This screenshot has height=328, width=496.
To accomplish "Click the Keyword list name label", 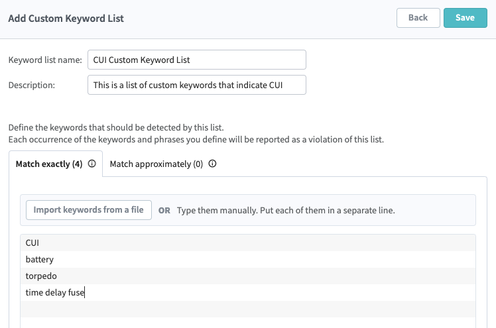I will coord(44,60).
